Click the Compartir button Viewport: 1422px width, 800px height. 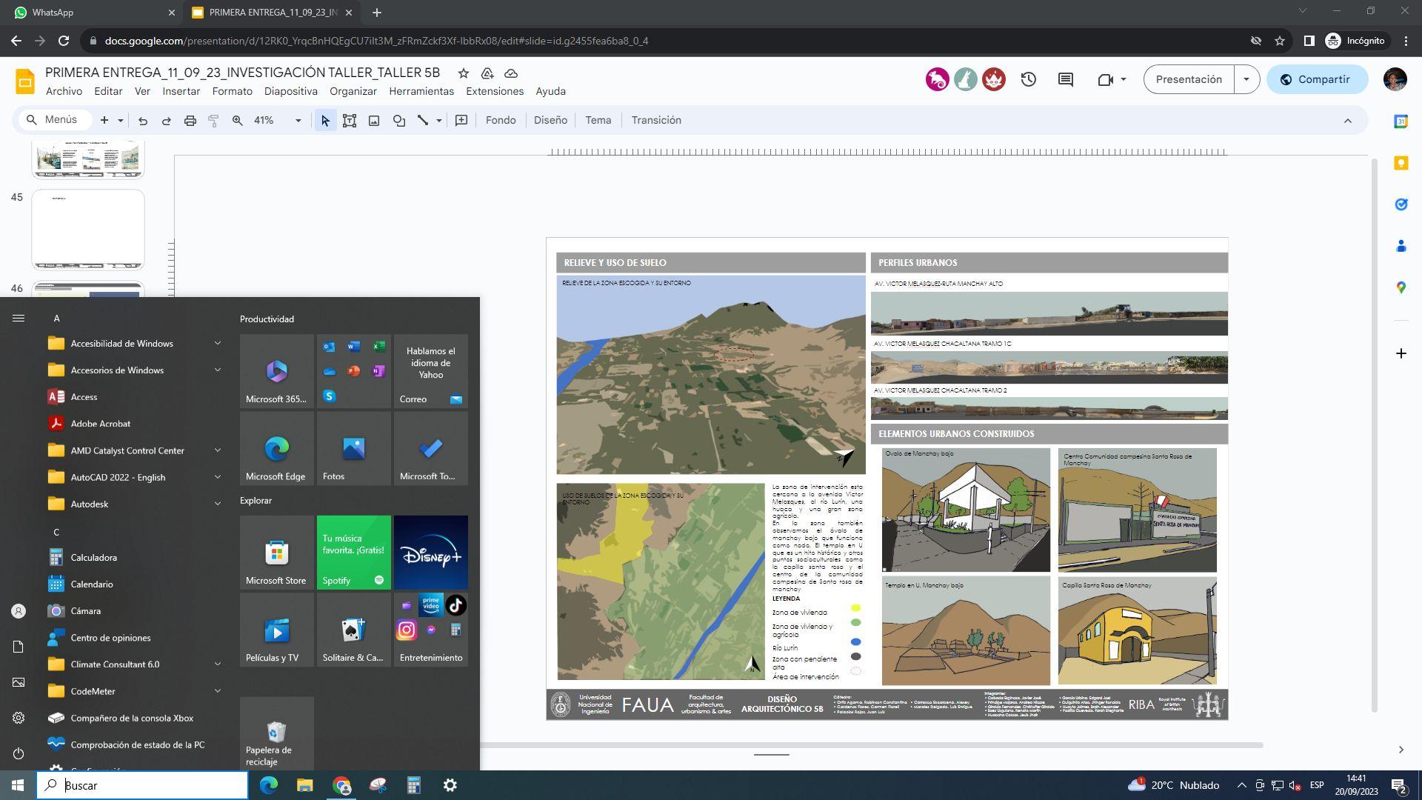pos(1316,79)
